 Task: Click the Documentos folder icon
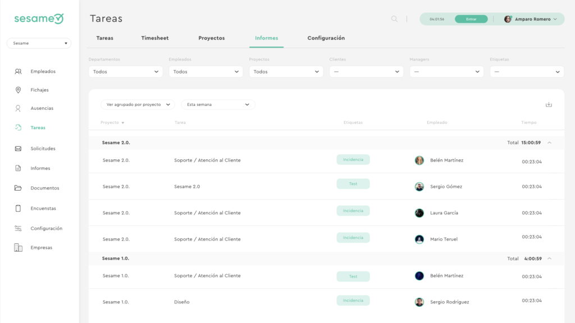click(x=18, y=188)
